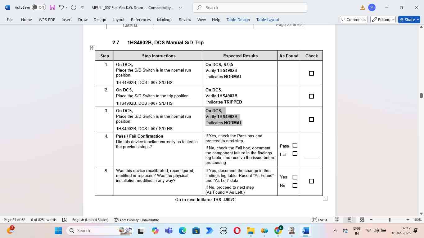Click the zoom out minus button
424x238 pixels.
point(371,220)
